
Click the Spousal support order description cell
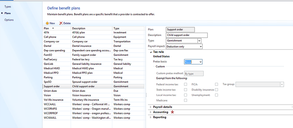pyautogui.click(x=91, y=82)
